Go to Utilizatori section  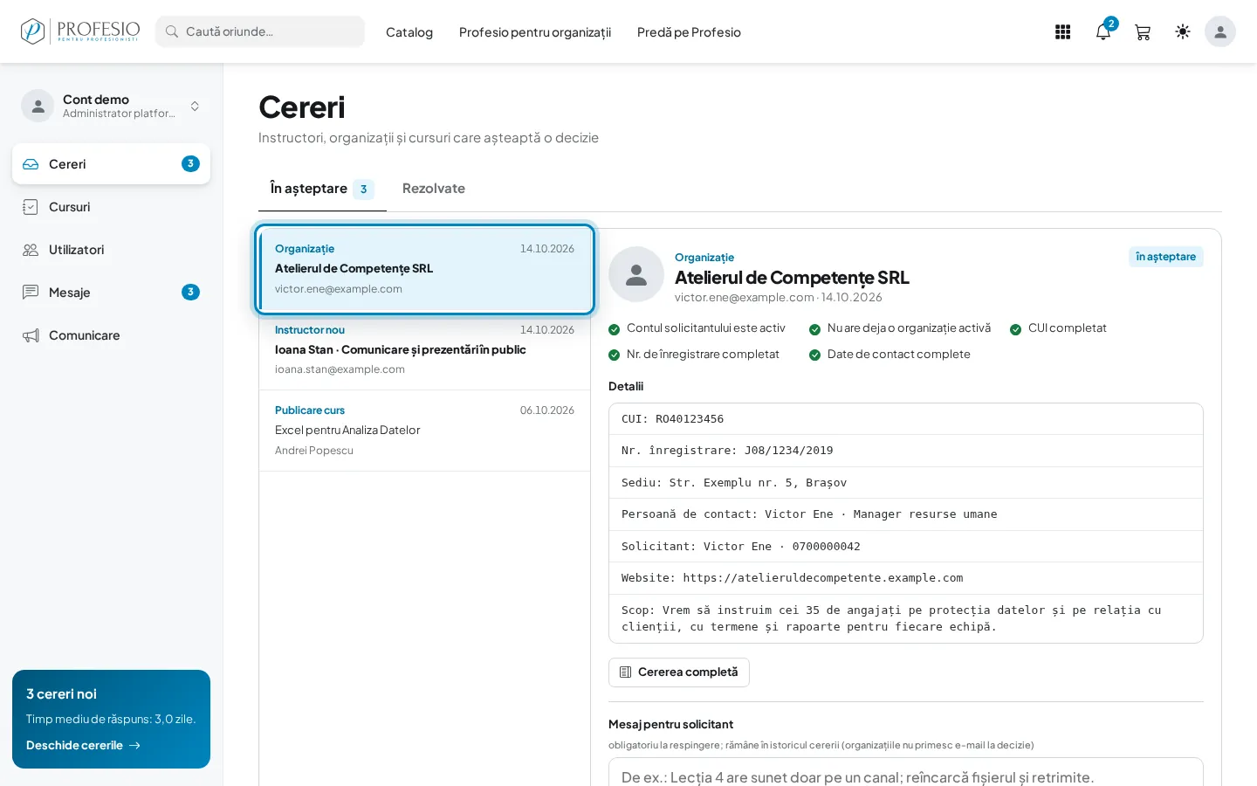[111, 250]
